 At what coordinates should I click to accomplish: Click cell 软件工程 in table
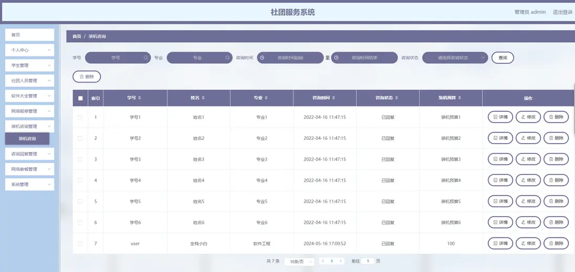point(262,243)
